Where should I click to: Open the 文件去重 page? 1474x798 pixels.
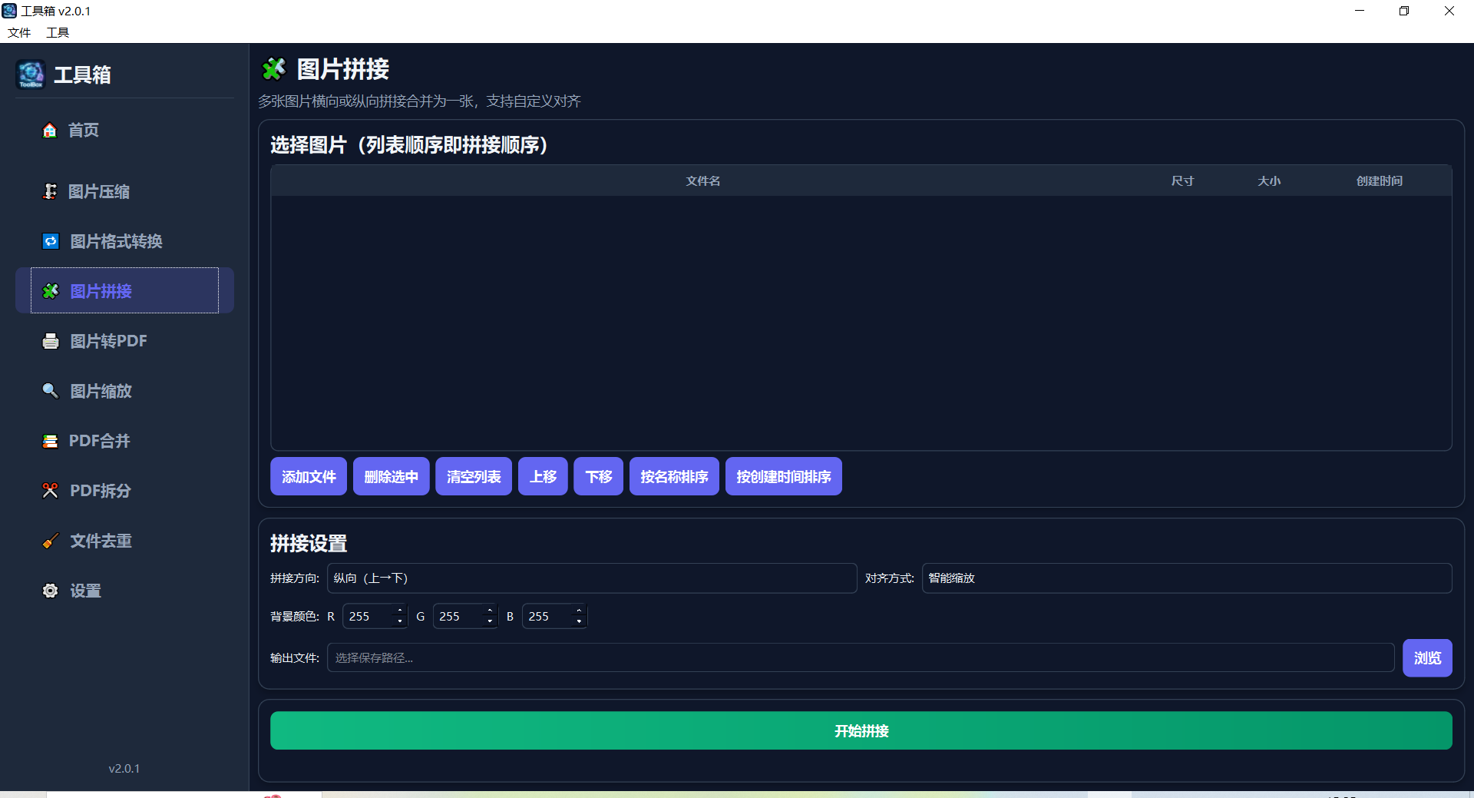pyautogui.click(x=124, y=541)
